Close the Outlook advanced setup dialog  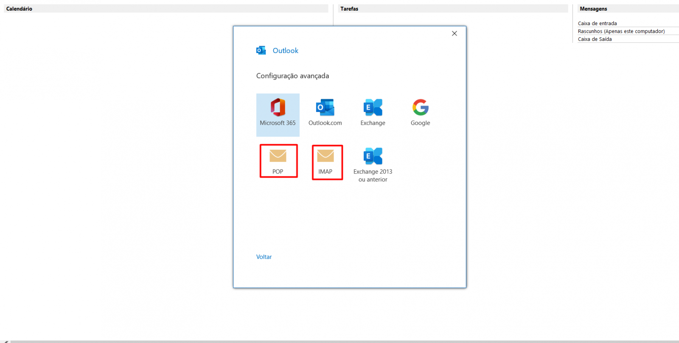click(455, 33)
